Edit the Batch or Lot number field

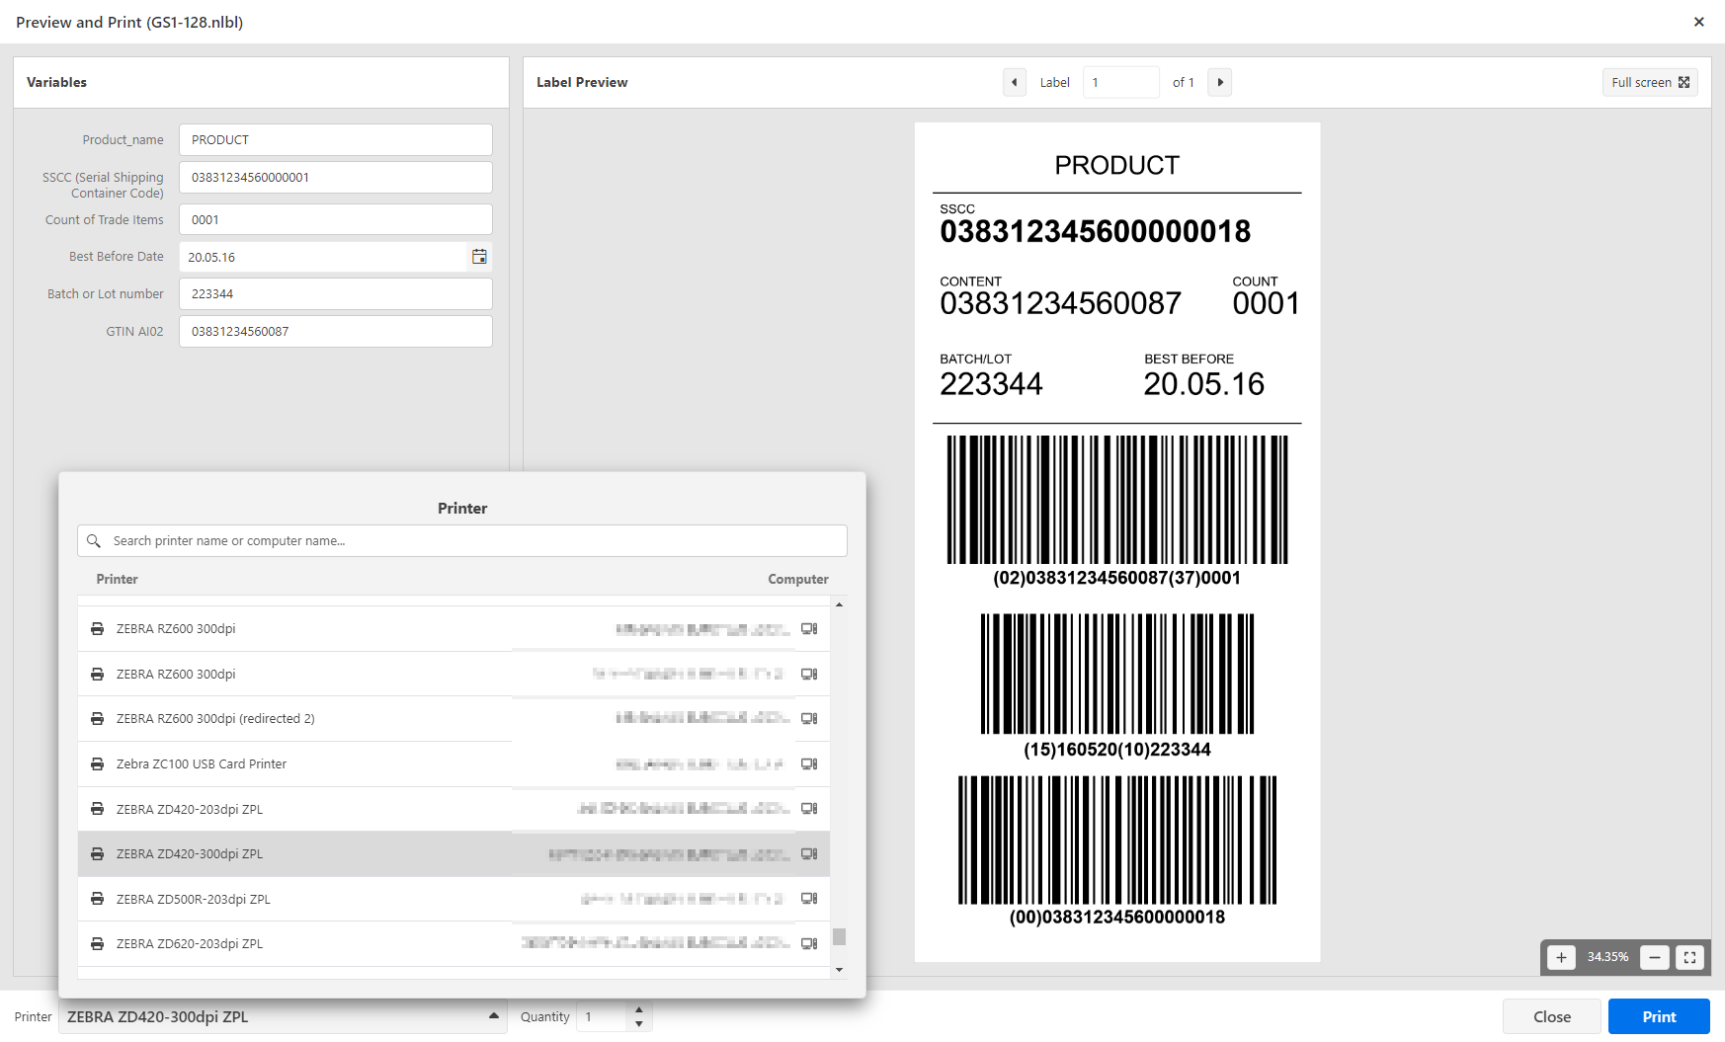(x=335, y=294)
